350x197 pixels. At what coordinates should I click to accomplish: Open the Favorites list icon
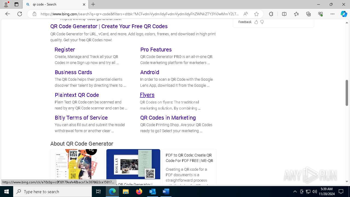[296, 14]
